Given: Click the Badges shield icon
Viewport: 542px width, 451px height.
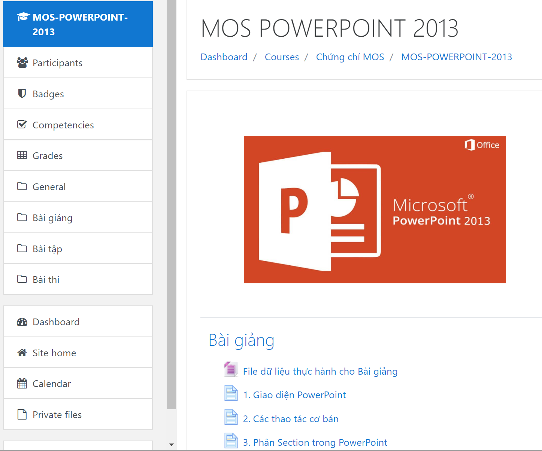Looking at the screenshot, I should tap(22, 94).
